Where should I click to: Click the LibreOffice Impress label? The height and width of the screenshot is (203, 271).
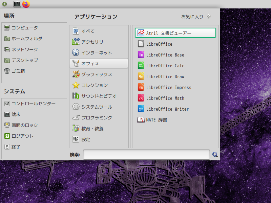pyautogui.click(x=169, y=88)
